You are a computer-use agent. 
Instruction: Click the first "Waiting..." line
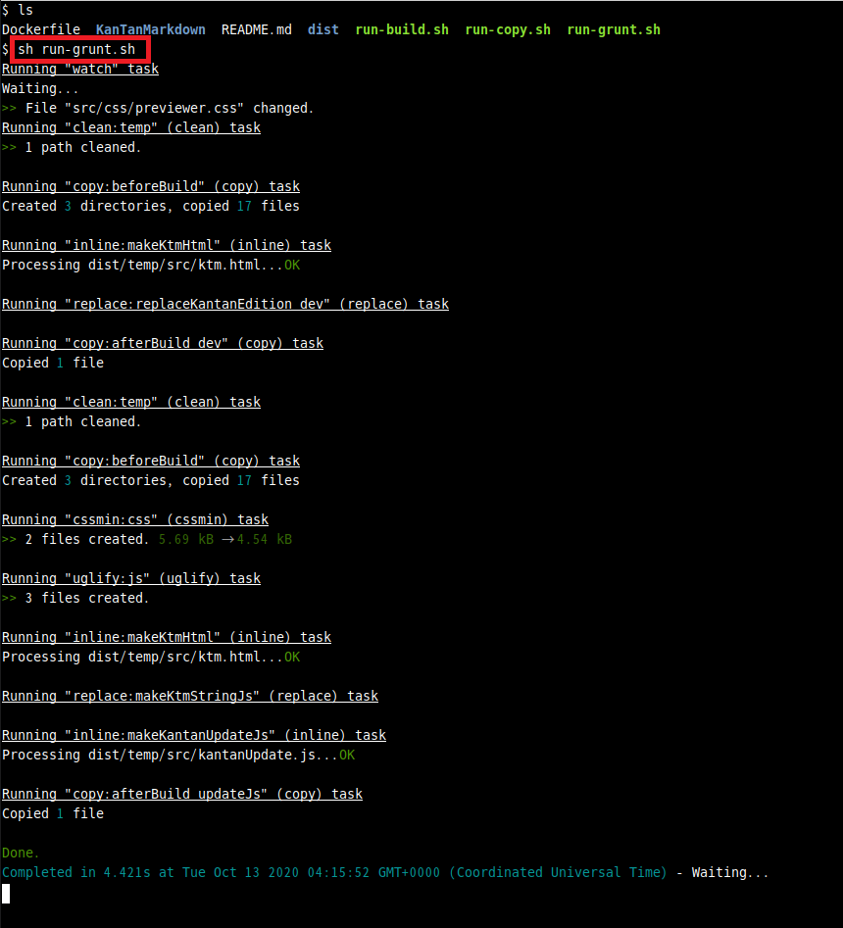(x=40, y=88)
